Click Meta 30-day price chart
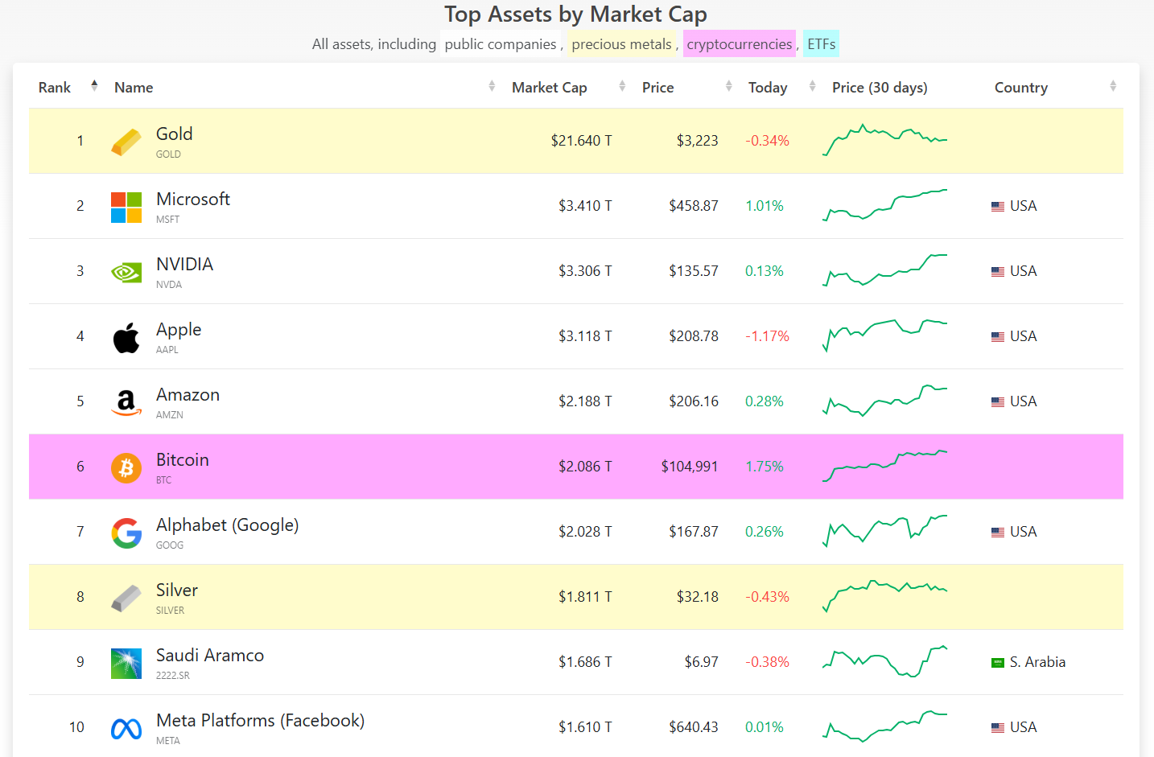The image size is (1154, 757). point(885,726)
